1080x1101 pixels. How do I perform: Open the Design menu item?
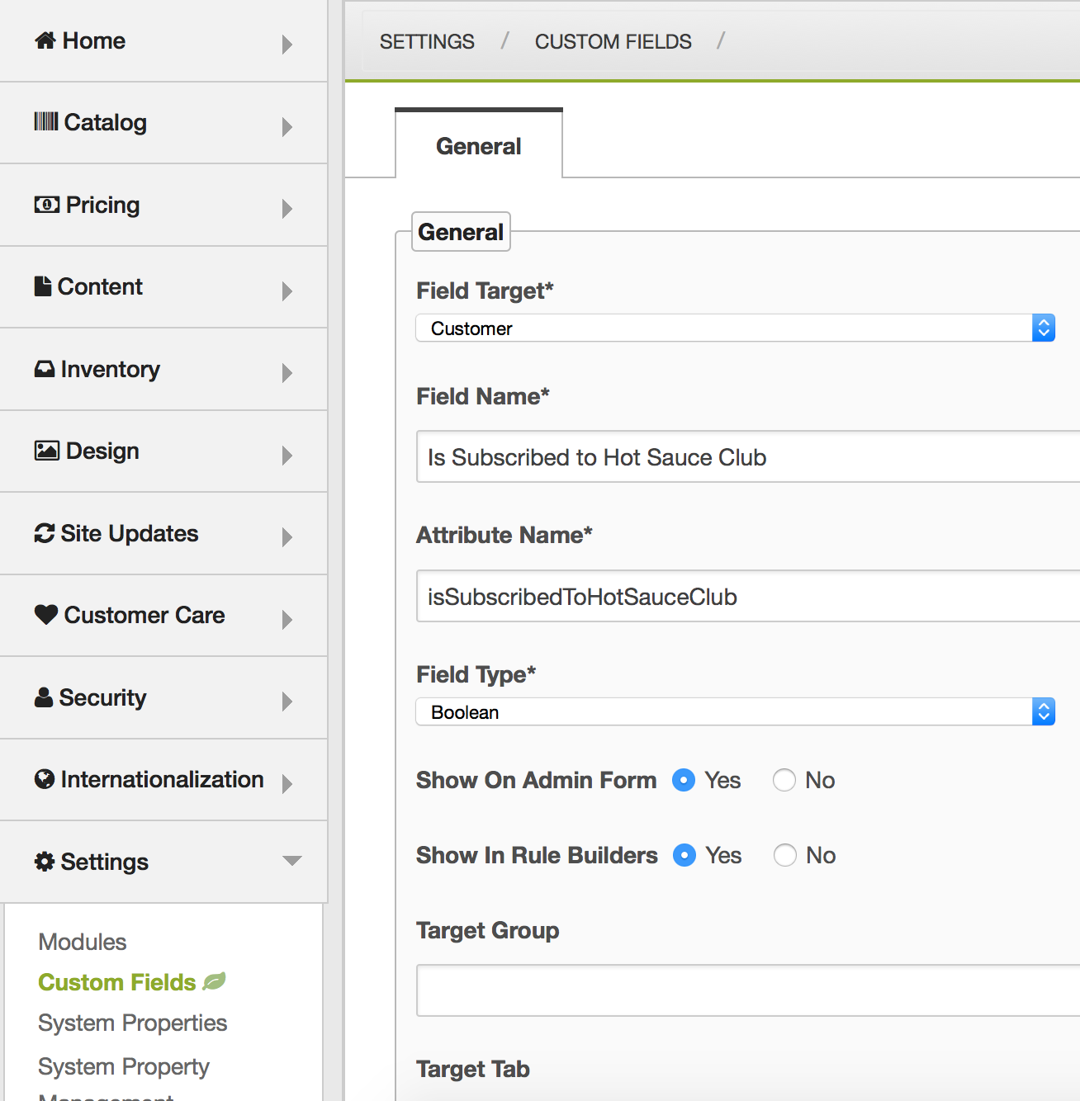pos(163,451)
